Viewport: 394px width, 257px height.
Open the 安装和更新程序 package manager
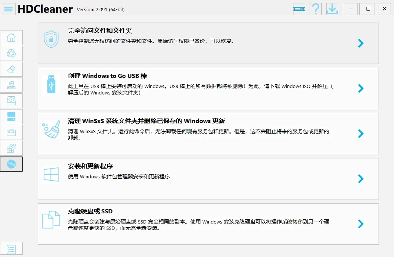207,179
